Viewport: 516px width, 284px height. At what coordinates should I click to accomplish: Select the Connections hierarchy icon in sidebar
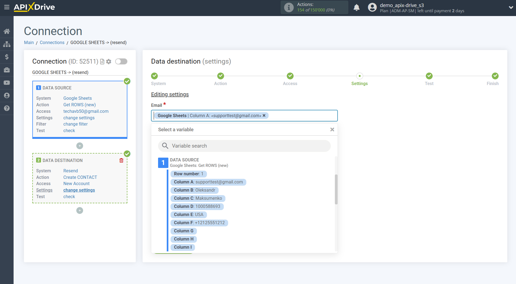pyautogui.click(x=7, y=44)
